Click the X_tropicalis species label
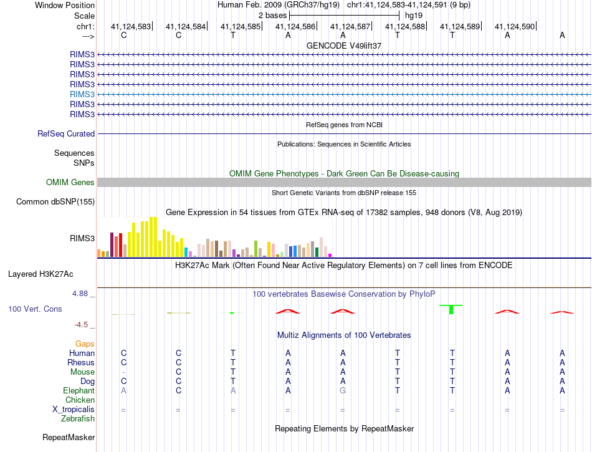Screen dimensions: 592x452 point(74,409)
